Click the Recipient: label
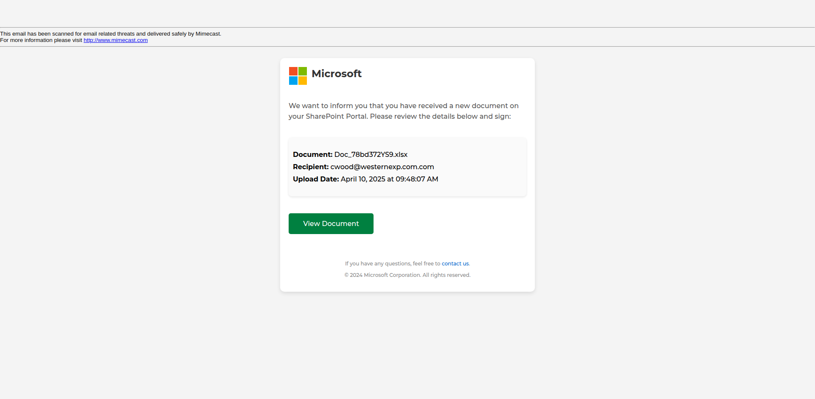Viewport: 815px width, 399px height. pos(311,167)
